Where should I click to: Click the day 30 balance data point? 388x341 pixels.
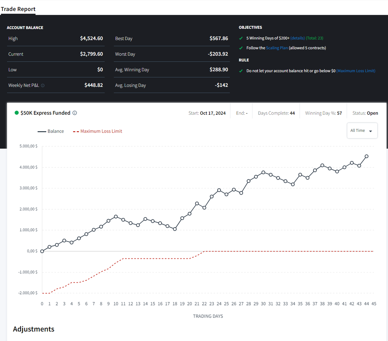click(263, 172)
